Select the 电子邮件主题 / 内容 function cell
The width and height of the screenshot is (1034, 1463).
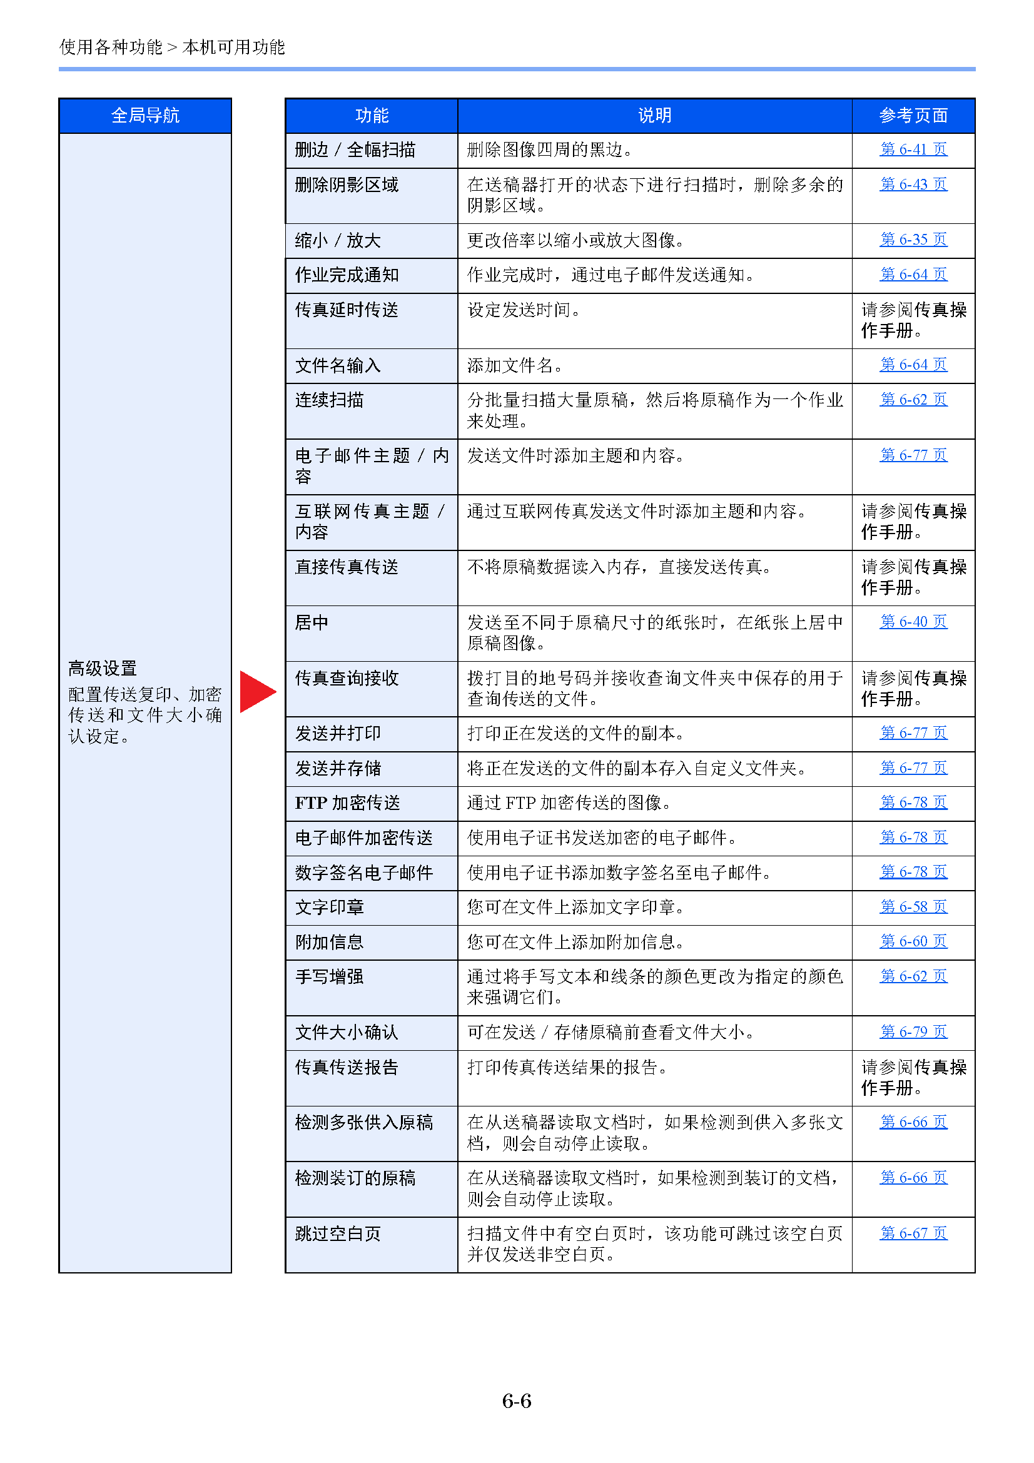tap(372, 467)
